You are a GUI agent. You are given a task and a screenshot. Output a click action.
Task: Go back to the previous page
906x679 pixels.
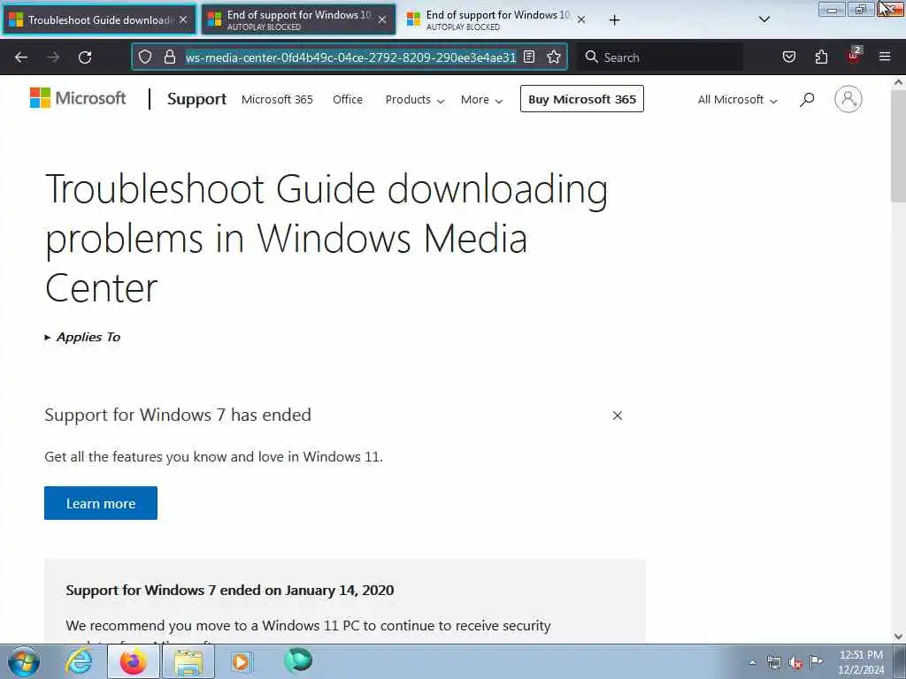[x=21, y=57]
